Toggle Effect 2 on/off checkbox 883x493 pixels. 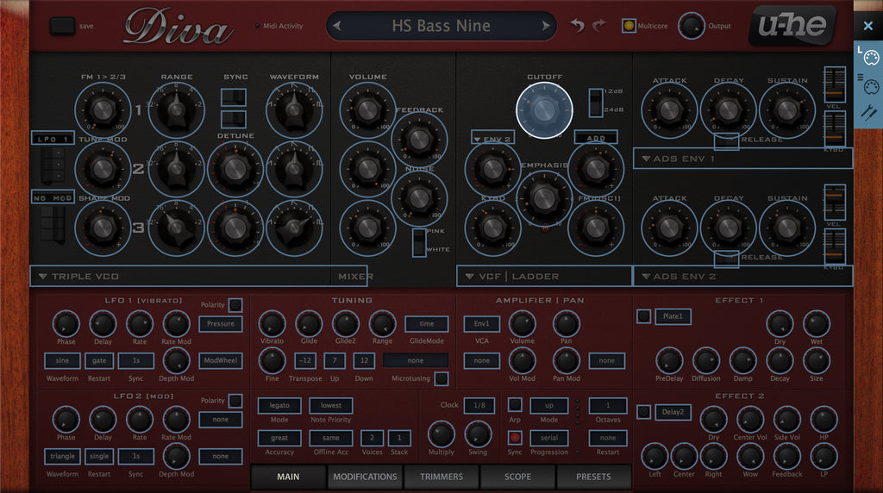(x=643, y=412)
